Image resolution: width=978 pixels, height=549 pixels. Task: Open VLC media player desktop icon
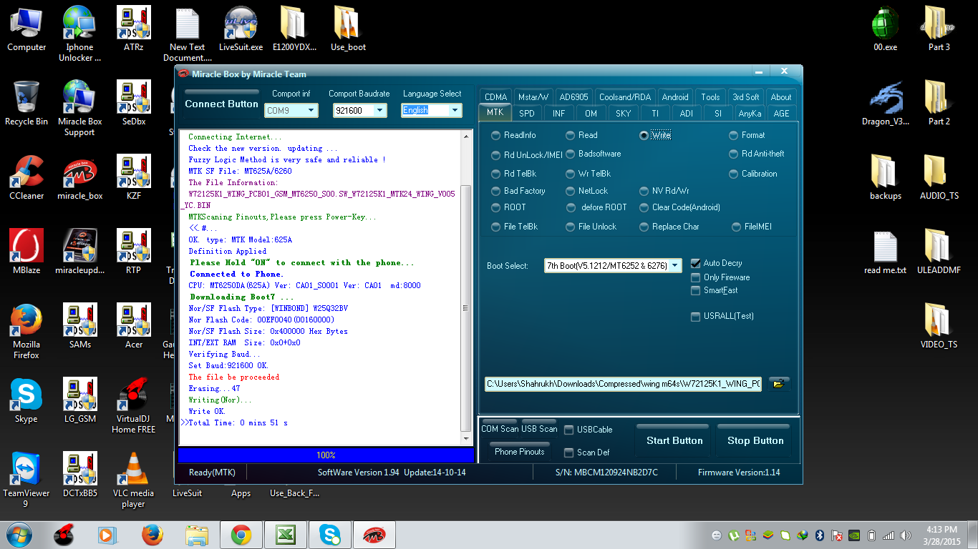[133, 480]
